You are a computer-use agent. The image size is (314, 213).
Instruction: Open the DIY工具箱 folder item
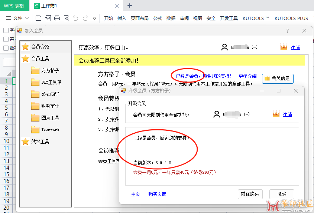pyautogui.click(x=51, y=82)
